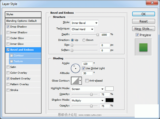The width and height of the screenshot is (160, 119).
Task: Toggle the Gradient Overlay checkbox
Action: click(8, 79)
